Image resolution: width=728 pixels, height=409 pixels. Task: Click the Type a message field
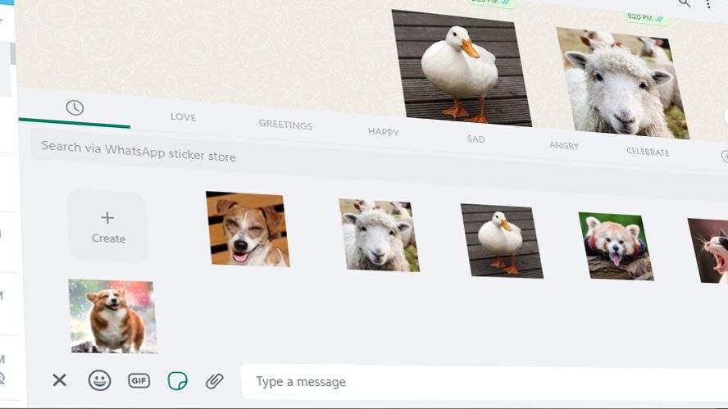(485, 382)
